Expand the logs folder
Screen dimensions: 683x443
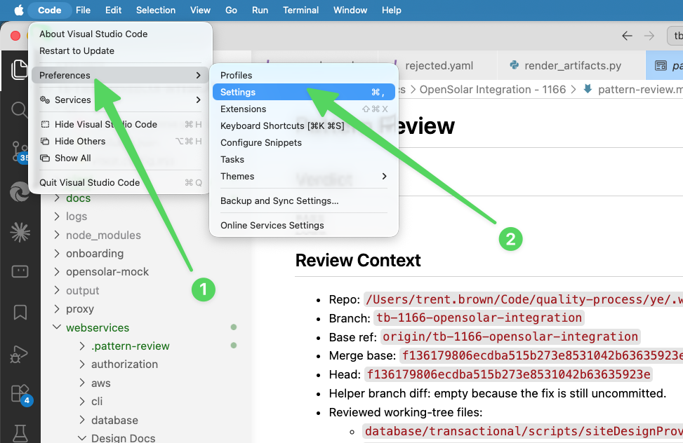[57, 217]
